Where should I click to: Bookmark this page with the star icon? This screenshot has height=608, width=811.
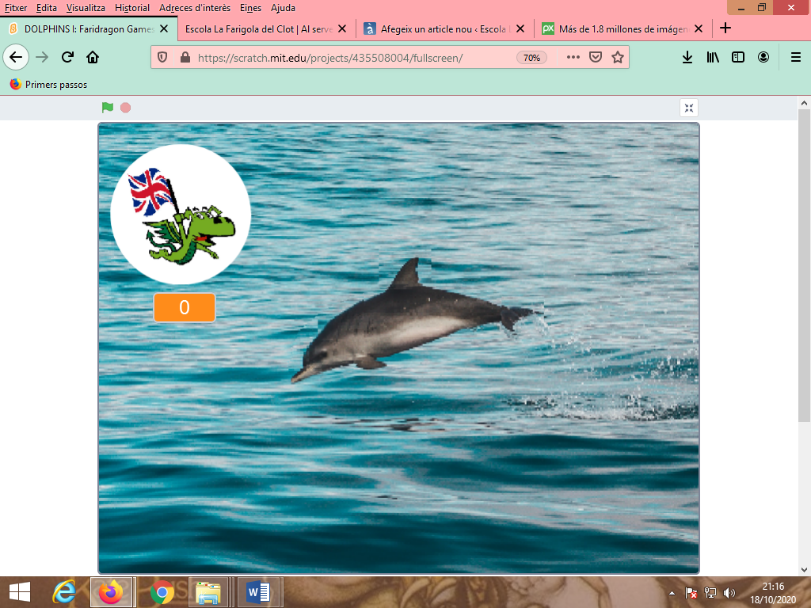point(618,57)
